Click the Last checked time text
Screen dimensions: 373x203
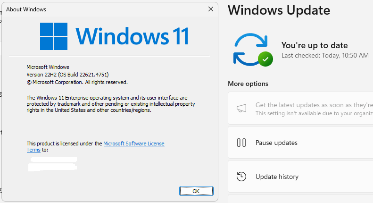coord(325,56)
